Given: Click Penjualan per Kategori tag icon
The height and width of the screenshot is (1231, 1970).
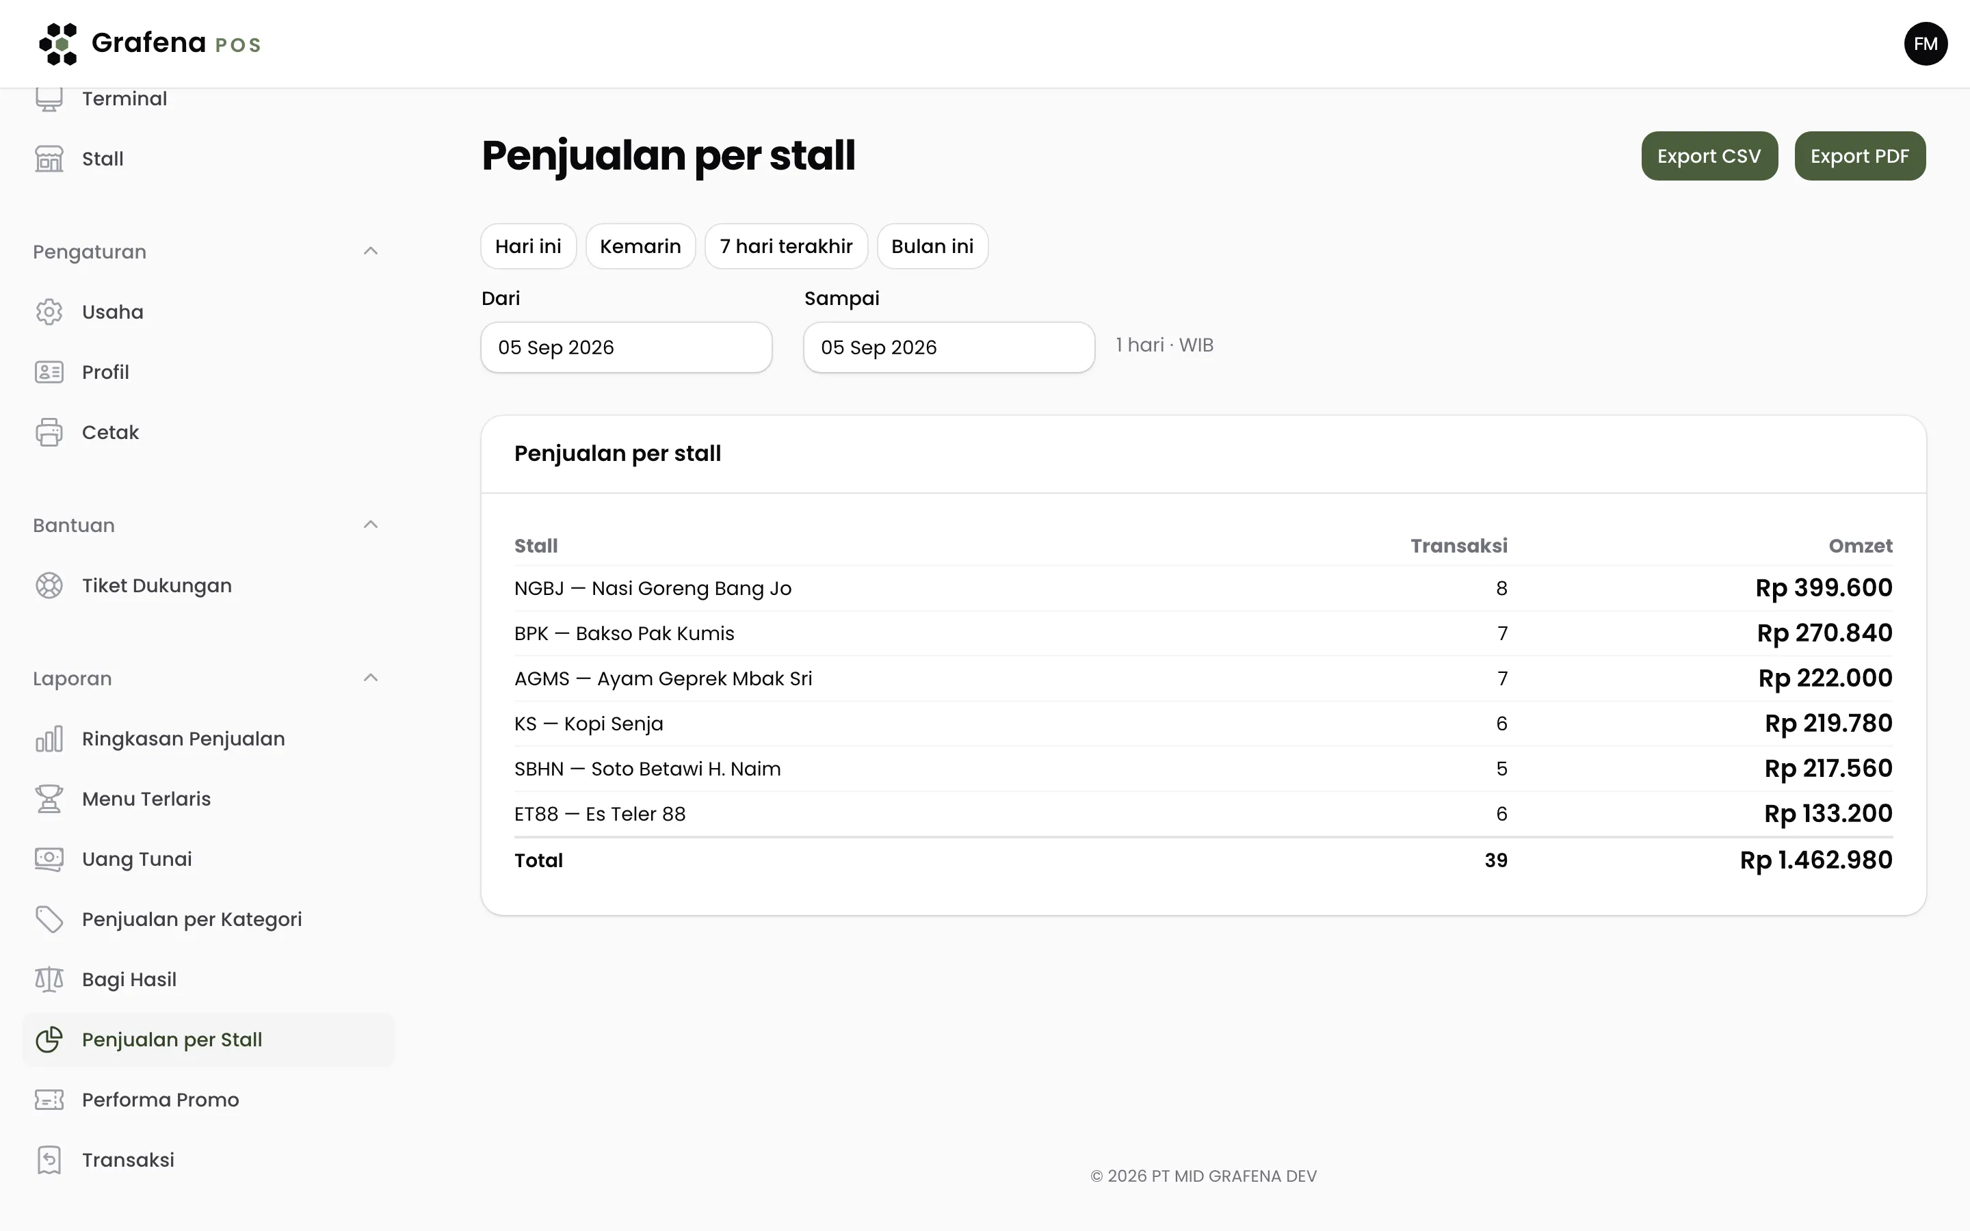Looking at the screenshot, I should (49, 919).
